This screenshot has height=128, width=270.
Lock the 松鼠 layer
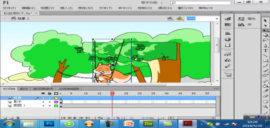coord(50,98)
